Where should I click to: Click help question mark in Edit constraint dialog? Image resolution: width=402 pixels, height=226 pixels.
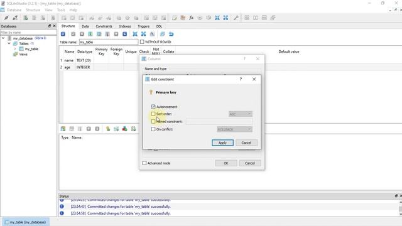241,79
